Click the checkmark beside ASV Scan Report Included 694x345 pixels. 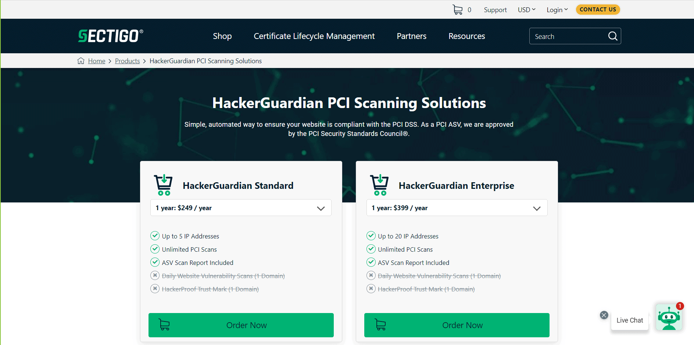pyautogui.click(x=155, y=262)
